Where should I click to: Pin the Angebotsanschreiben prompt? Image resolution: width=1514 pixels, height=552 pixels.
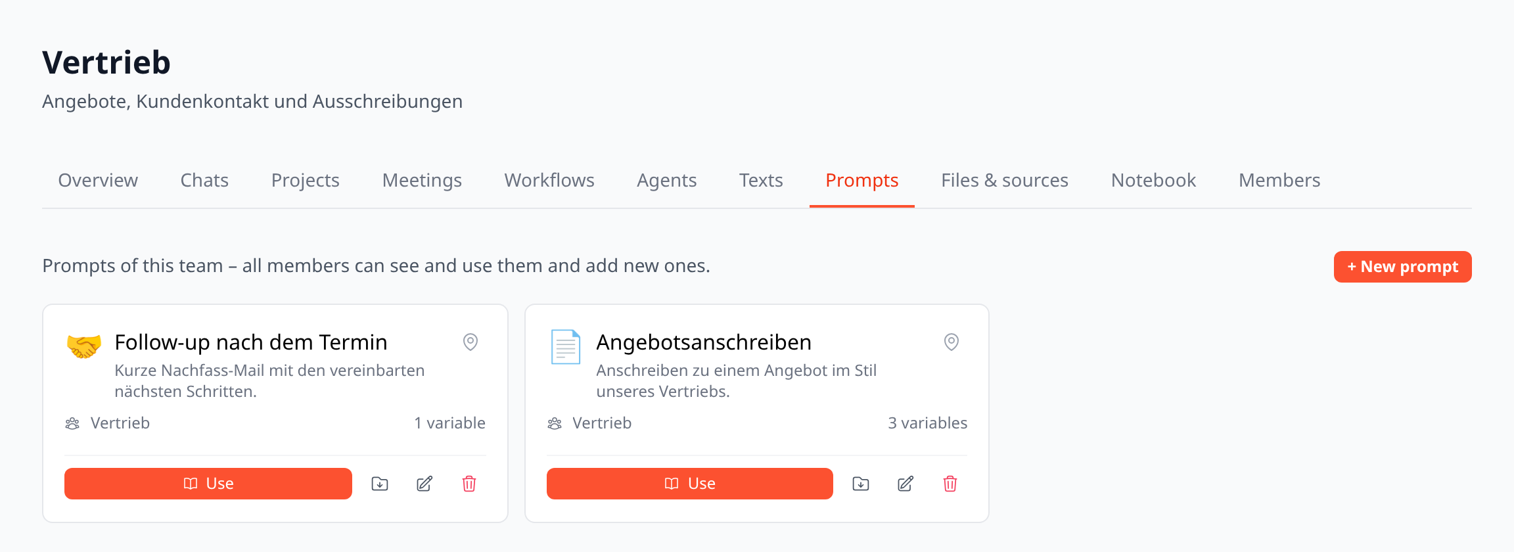point(952,342)
